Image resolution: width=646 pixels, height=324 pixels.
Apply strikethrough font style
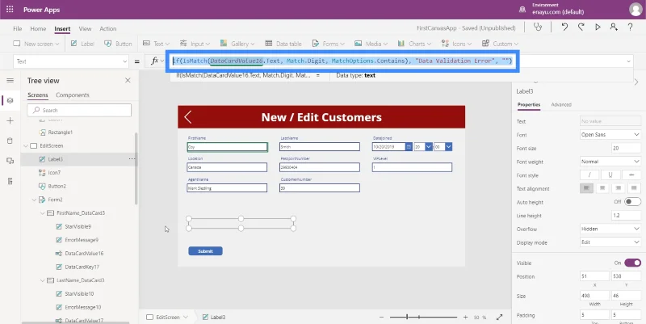click(631, 175)
